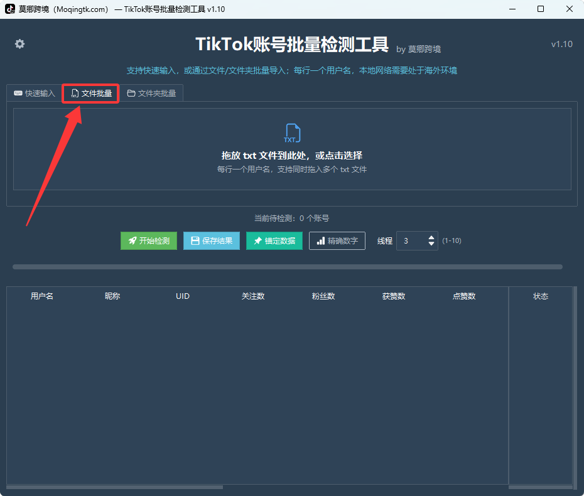
Task: Toggle the 精确数字 button
Action: coord(337,241)
